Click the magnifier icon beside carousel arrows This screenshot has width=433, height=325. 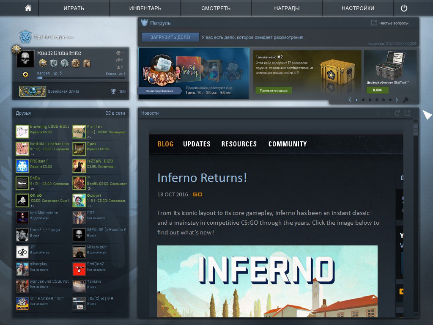406,100
